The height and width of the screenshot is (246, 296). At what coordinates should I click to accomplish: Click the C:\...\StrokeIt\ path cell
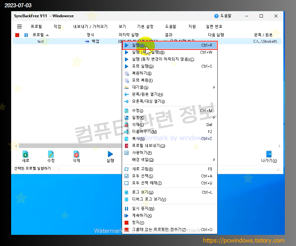[265, 41]
